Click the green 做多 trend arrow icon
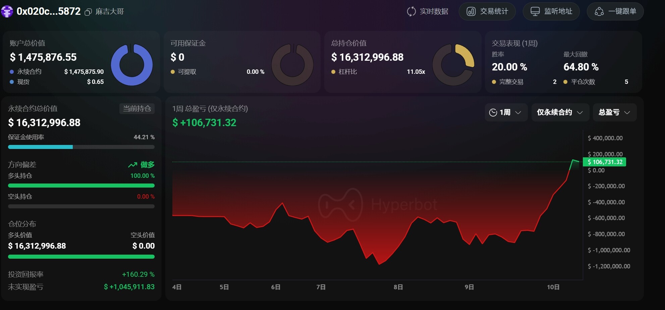The height and width of the screenshot is (310, 665). pyautogui.click(x=132, y=165)
